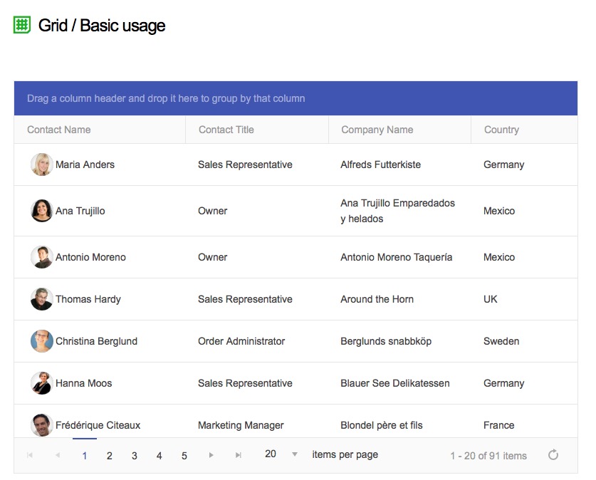Click the green grid icon beside the title

click(x=22, y=25)
